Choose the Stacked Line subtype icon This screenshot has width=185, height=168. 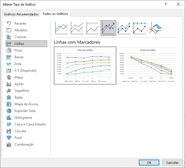pos(77,28)
